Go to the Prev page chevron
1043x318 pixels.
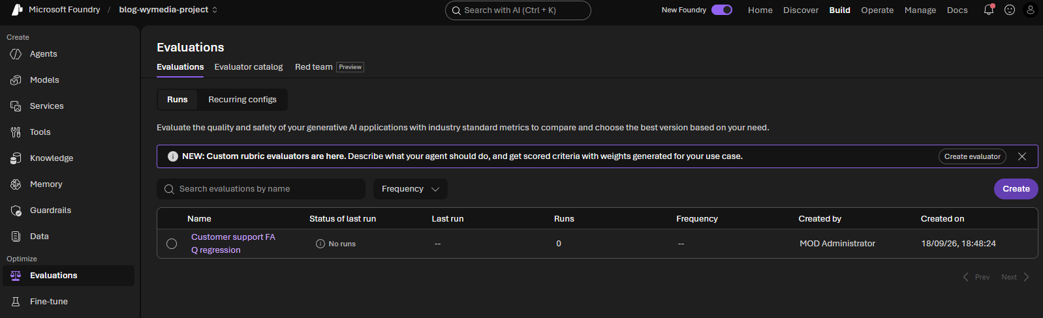pyautogui.click(x=966, y=277)
